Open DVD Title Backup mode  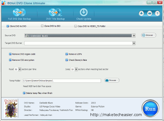55,14
